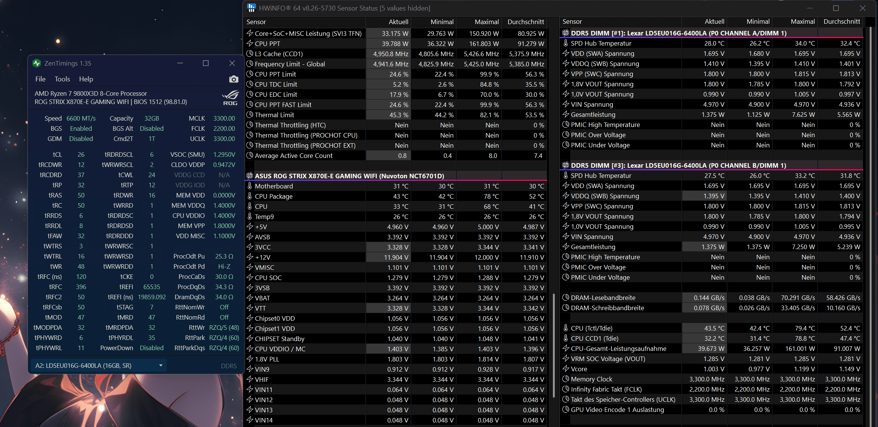Click the HWiNFO app icon in title bar
The width and height of the screenshot is (878, 427).
(x=252, y=8)
